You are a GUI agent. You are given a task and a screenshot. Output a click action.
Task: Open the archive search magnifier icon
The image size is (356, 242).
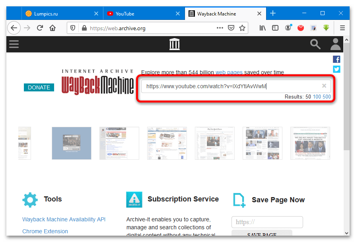(315, 44)
